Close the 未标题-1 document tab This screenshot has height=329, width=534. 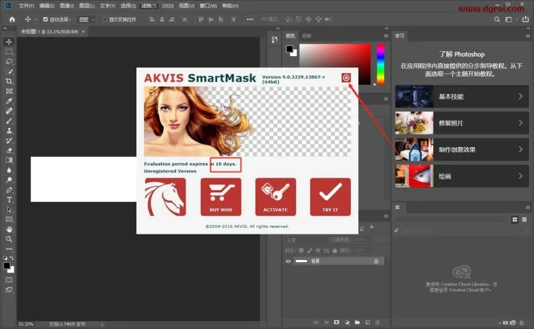83,32
